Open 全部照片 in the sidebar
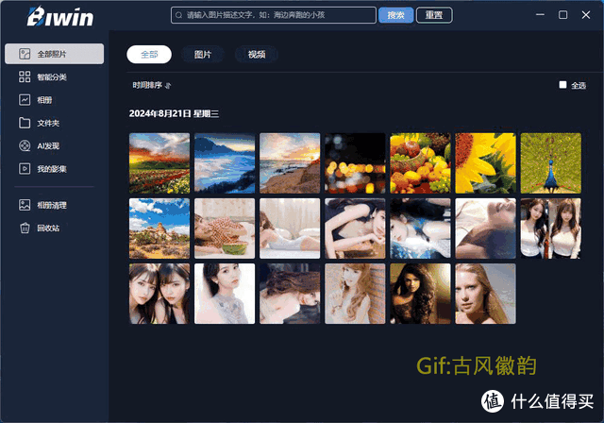This screenshot has height=423, width=604. point(55,54)
